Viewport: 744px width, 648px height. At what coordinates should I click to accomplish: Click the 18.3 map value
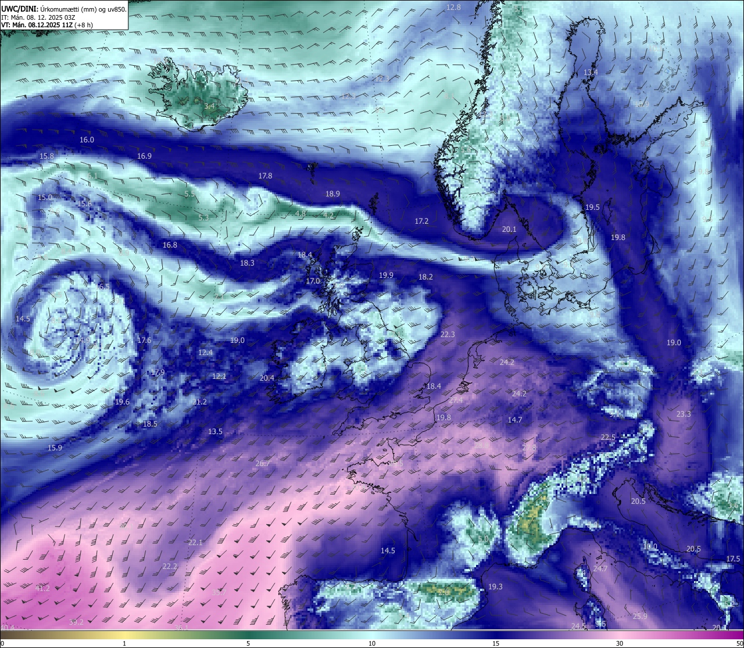coord(247,263)
